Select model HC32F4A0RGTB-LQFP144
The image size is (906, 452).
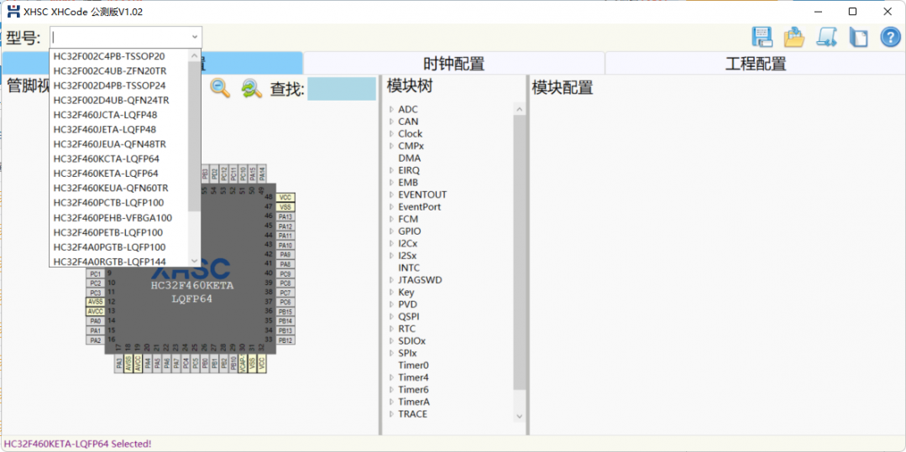[x=110, y=262]
